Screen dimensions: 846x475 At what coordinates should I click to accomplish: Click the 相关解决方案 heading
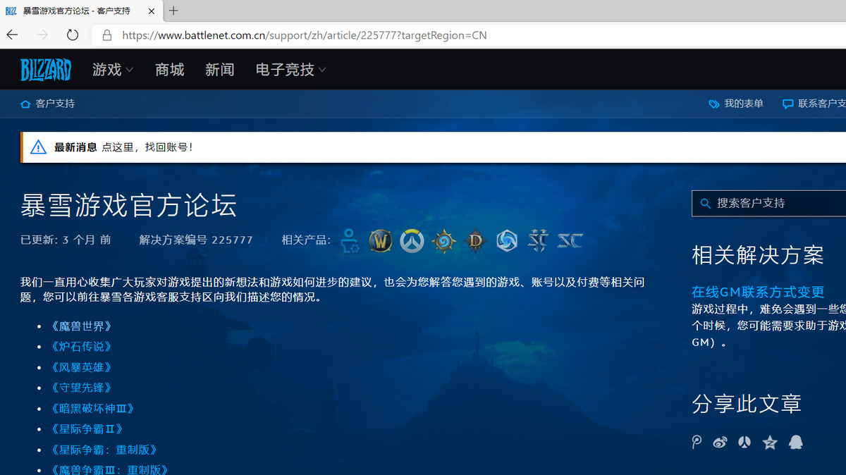(758, 255)
